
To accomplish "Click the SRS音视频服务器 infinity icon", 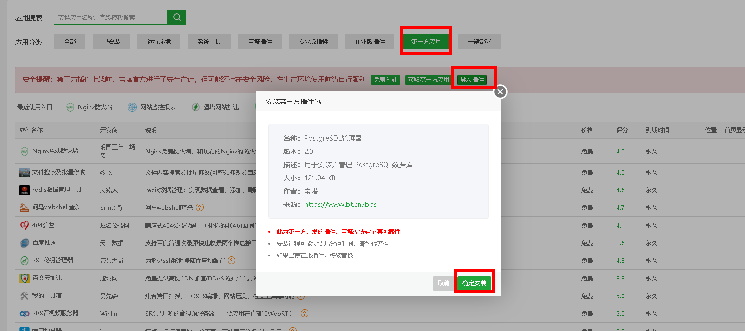I will click(x=25, y=313).
